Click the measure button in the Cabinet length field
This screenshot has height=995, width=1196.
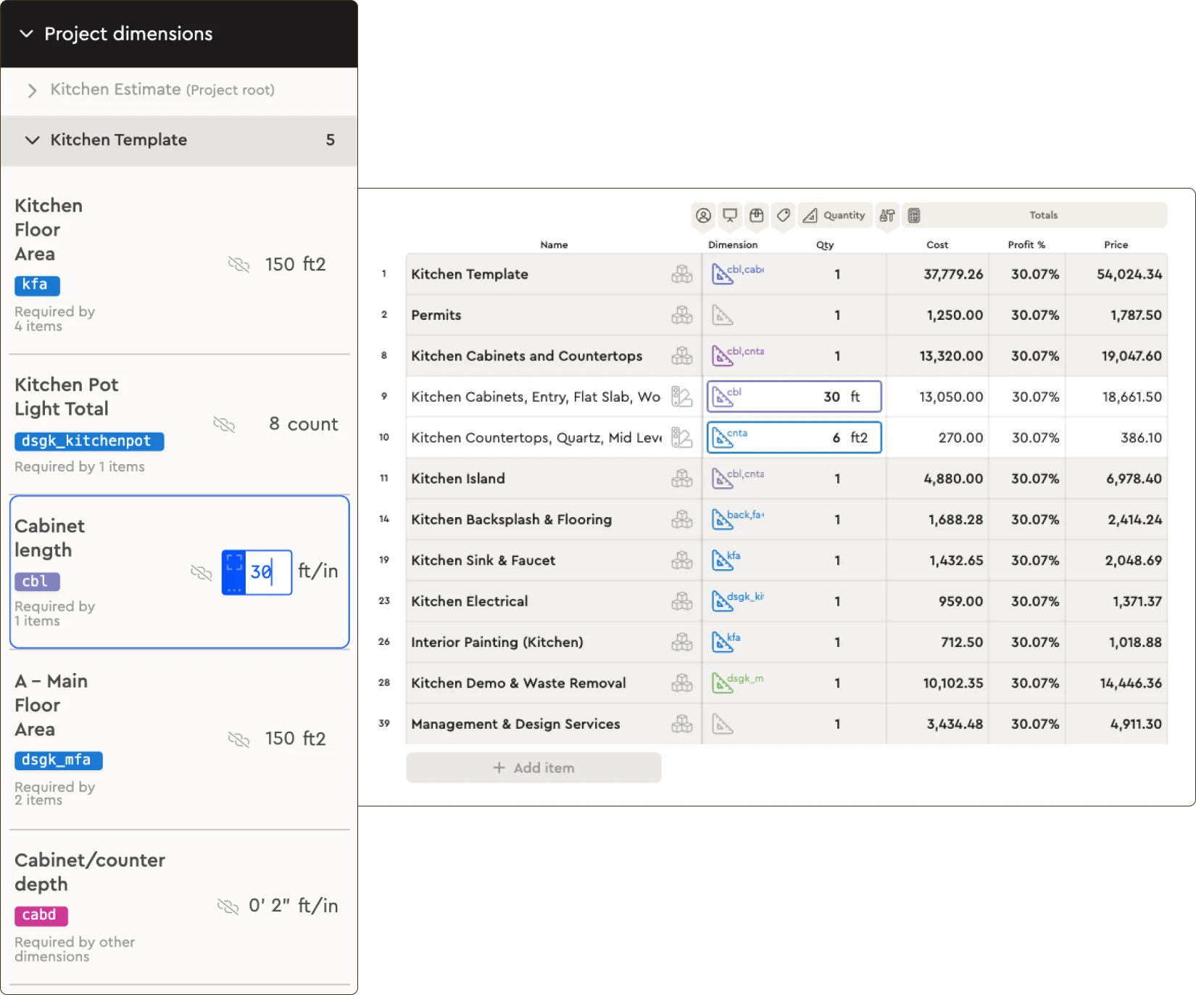234,572
